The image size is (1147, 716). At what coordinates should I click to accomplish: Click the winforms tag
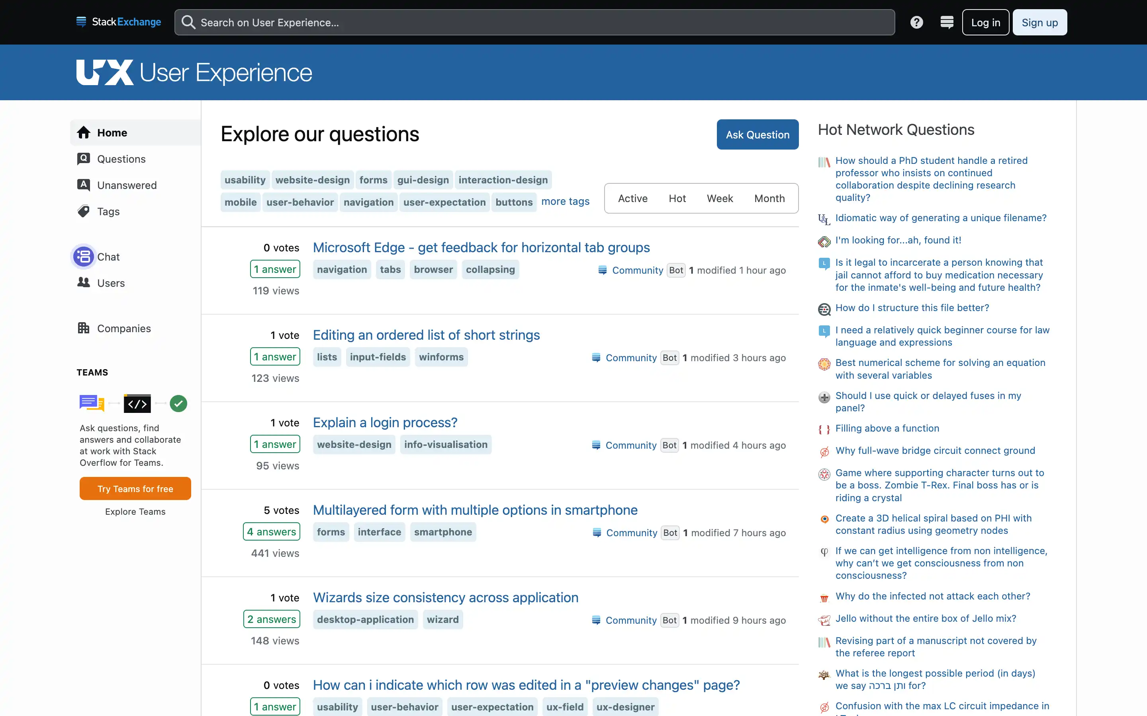(441, 357)
